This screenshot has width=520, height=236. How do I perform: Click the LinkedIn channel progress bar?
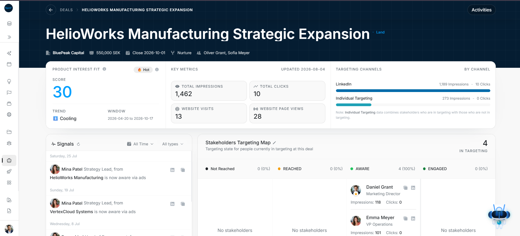click(x=413, y=91)
